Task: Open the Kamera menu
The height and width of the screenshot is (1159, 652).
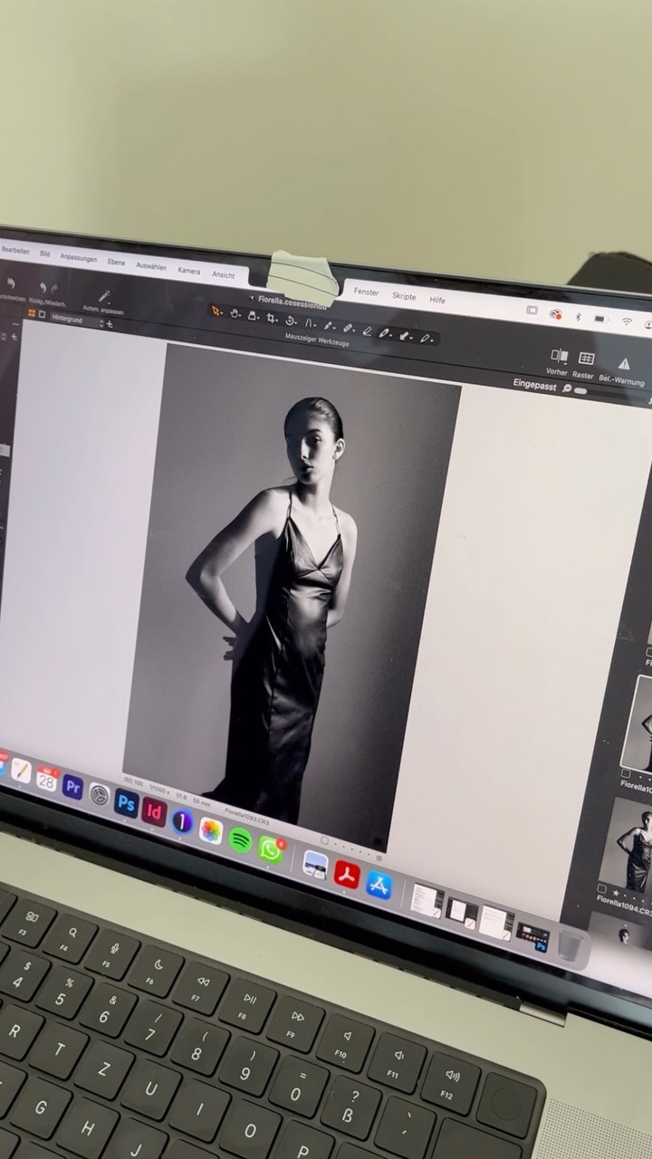Action: tap(188, 270)
